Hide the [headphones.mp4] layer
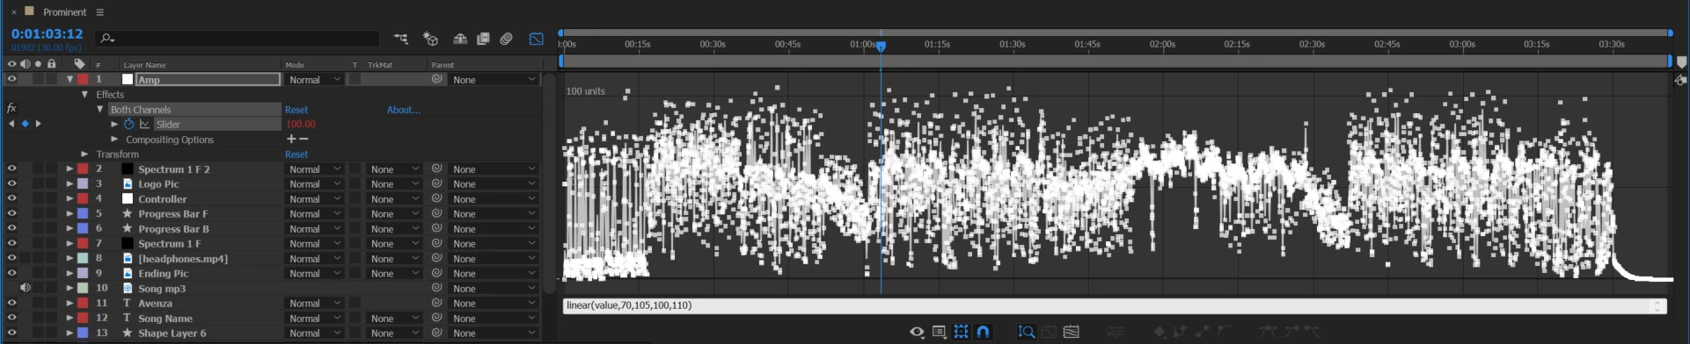 pyautogui.click(x=11, y=258)
